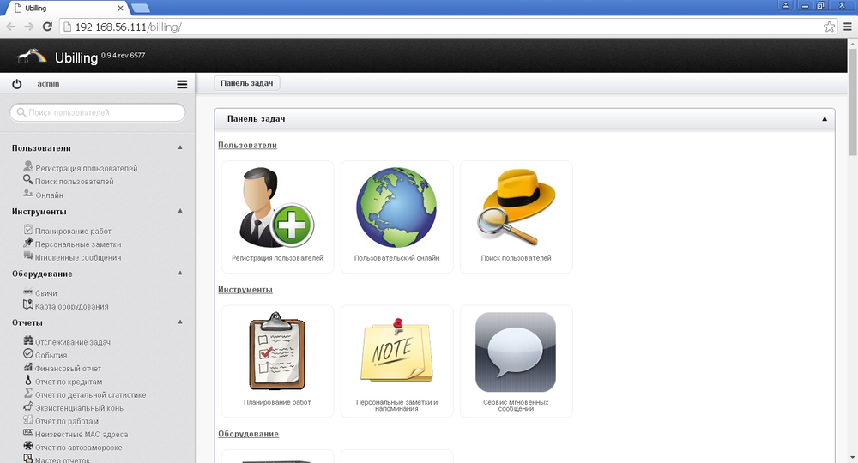858x463 pixels.
Task: Collapse the Пользователи sidebar section
Action: click(x=180, y=147)
